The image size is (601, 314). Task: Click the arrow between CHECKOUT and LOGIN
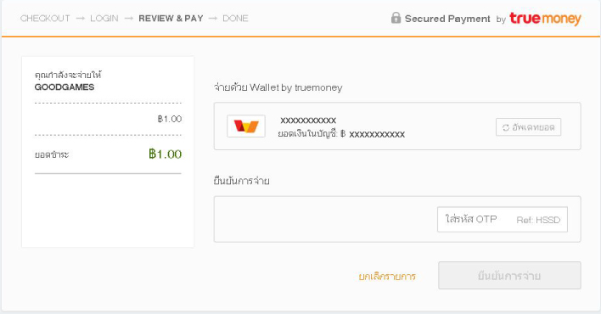tap(80, 19)
